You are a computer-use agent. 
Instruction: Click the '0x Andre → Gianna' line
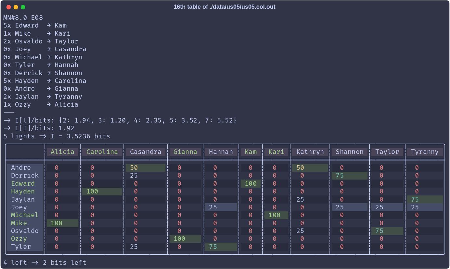click(x=41, y=88)
